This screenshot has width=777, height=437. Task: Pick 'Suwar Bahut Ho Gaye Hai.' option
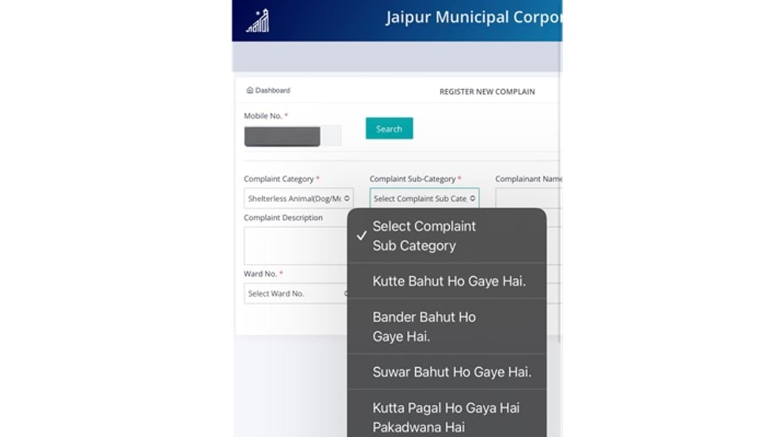pyautogui.click(x=452, y=372)
